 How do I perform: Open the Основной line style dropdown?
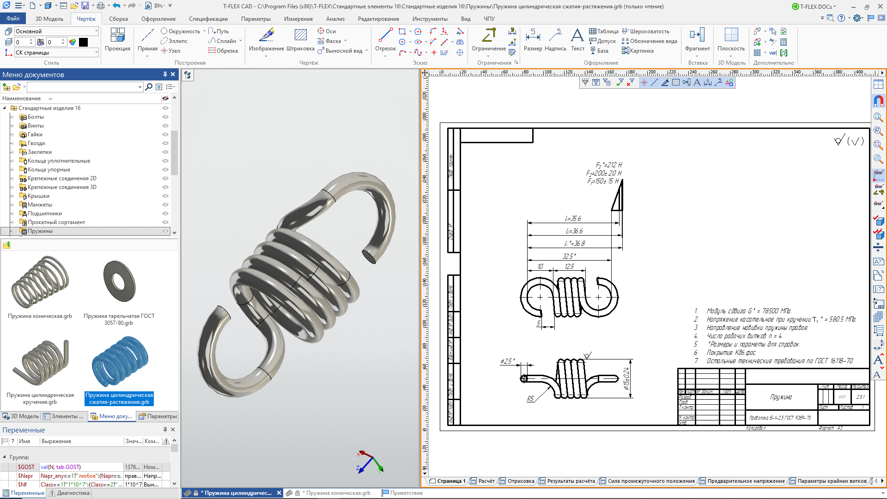point(57,31)
